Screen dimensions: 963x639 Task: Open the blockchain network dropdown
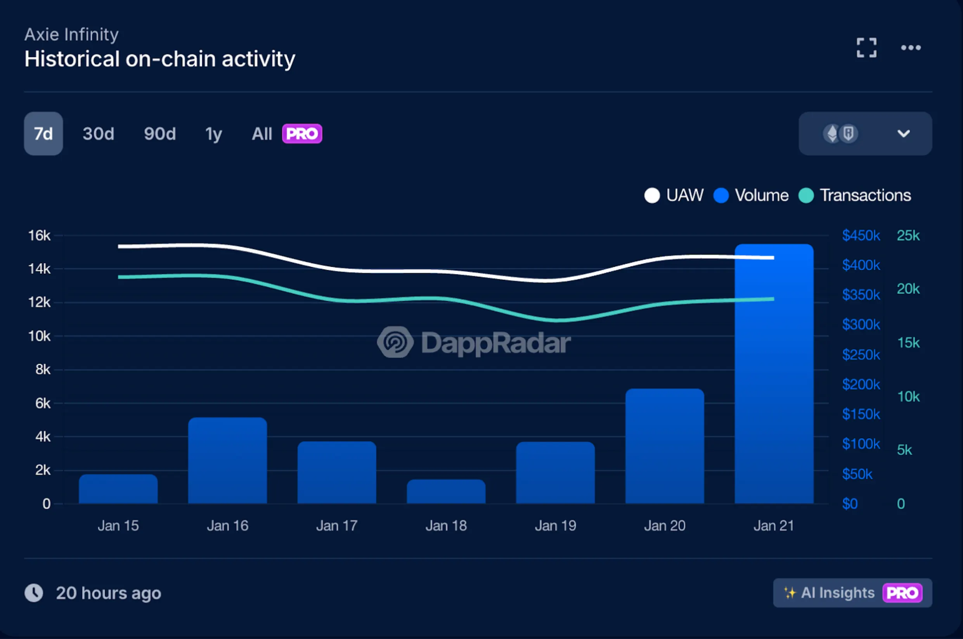865,133
